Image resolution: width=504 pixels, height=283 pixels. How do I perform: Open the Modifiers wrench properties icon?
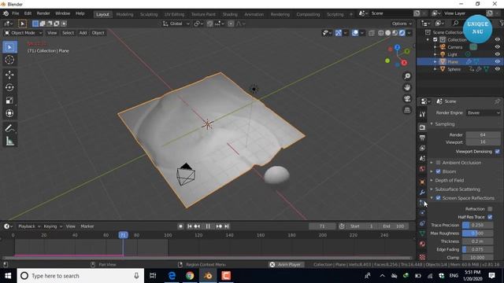(x=422, y=192)
